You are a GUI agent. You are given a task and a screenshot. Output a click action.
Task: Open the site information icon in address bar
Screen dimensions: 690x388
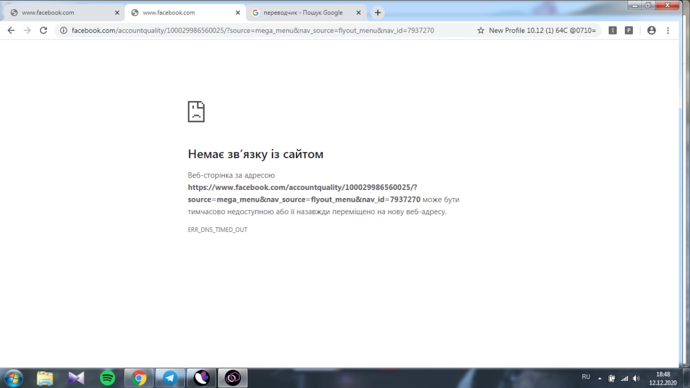pos(64,31)
